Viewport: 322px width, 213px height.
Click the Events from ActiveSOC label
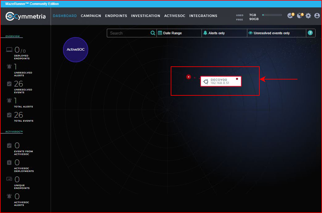tap(23, 152)
